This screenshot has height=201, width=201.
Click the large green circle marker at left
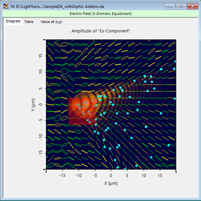tap(64, 72)
